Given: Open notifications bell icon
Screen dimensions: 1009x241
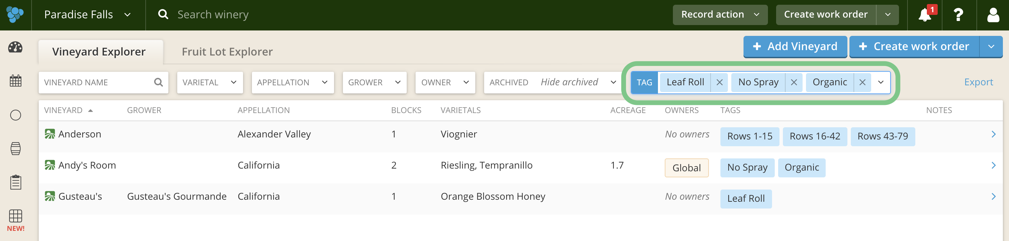Looking at the screenshot, I should (925, 15).
